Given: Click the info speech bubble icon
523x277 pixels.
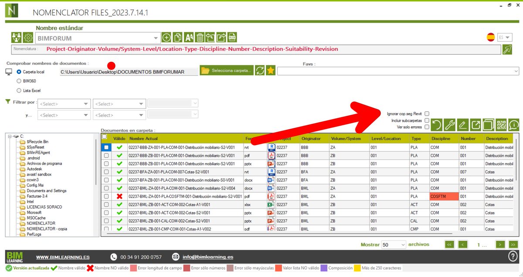Looking at the screenshot, I should [x=514, y=125].
